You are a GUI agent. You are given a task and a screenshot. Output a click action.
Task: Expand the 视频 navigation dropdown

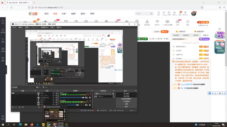(73, 14)
